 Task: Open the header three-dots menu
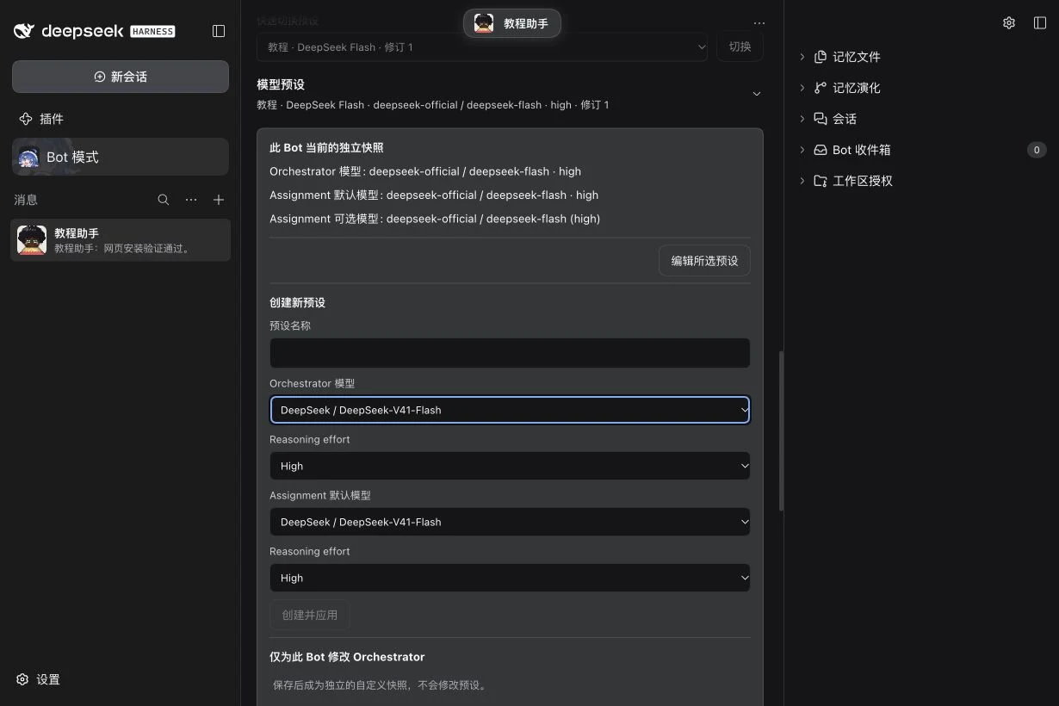click(759, 23)
